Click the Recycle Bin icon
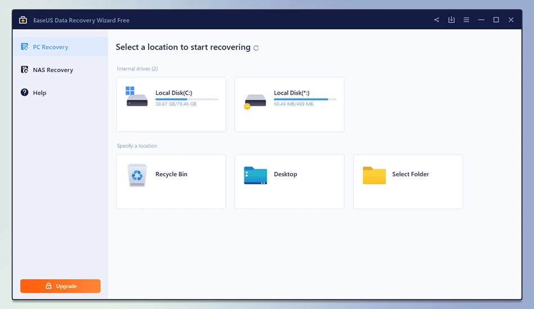 137,175
